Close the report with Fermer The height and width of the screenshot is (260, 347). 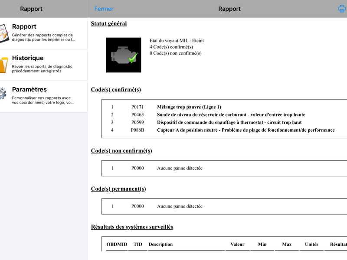(x=104, y=9)
